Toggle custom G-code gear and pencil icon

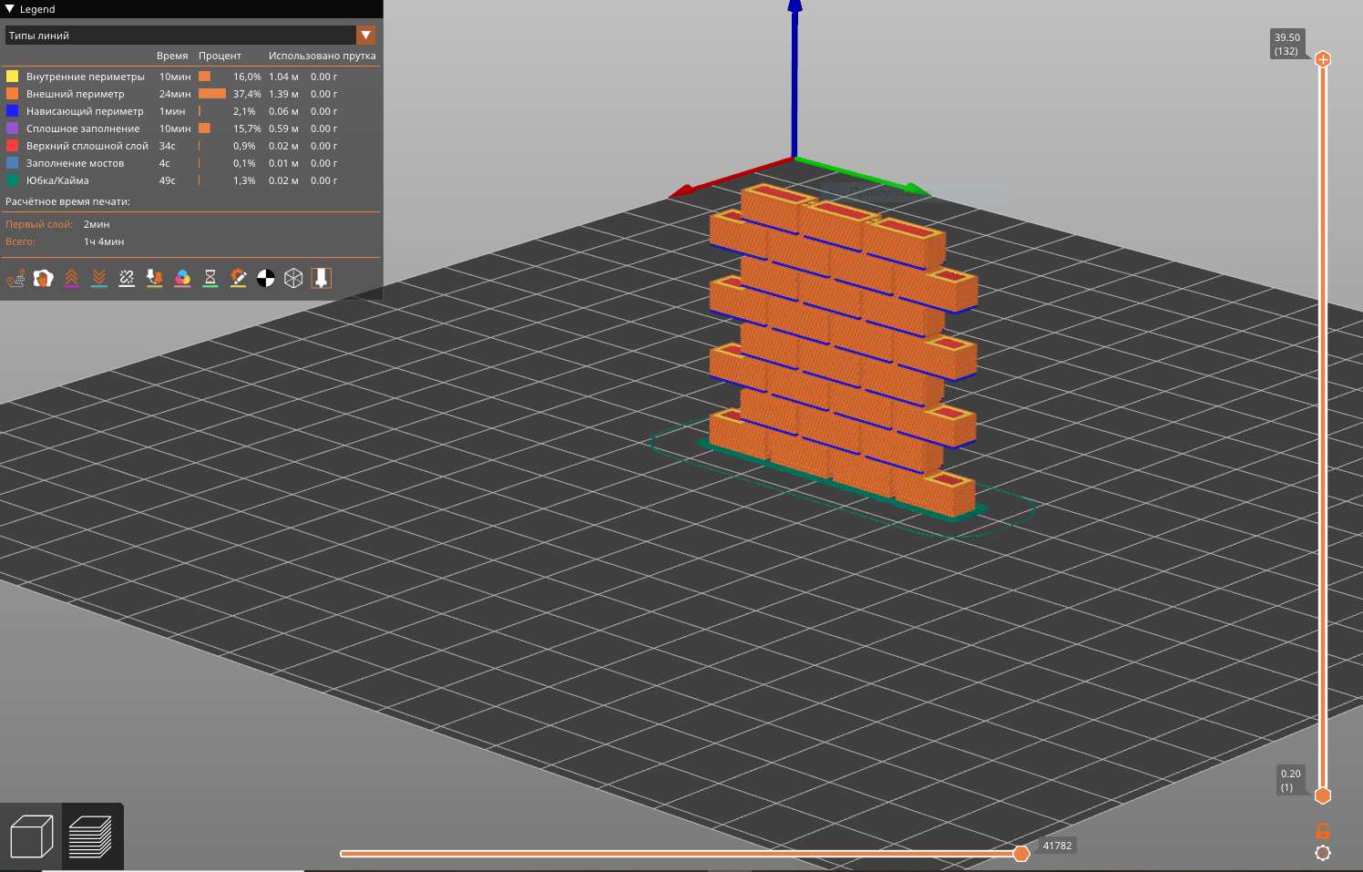pyautogui.click(x=238, y=278)
